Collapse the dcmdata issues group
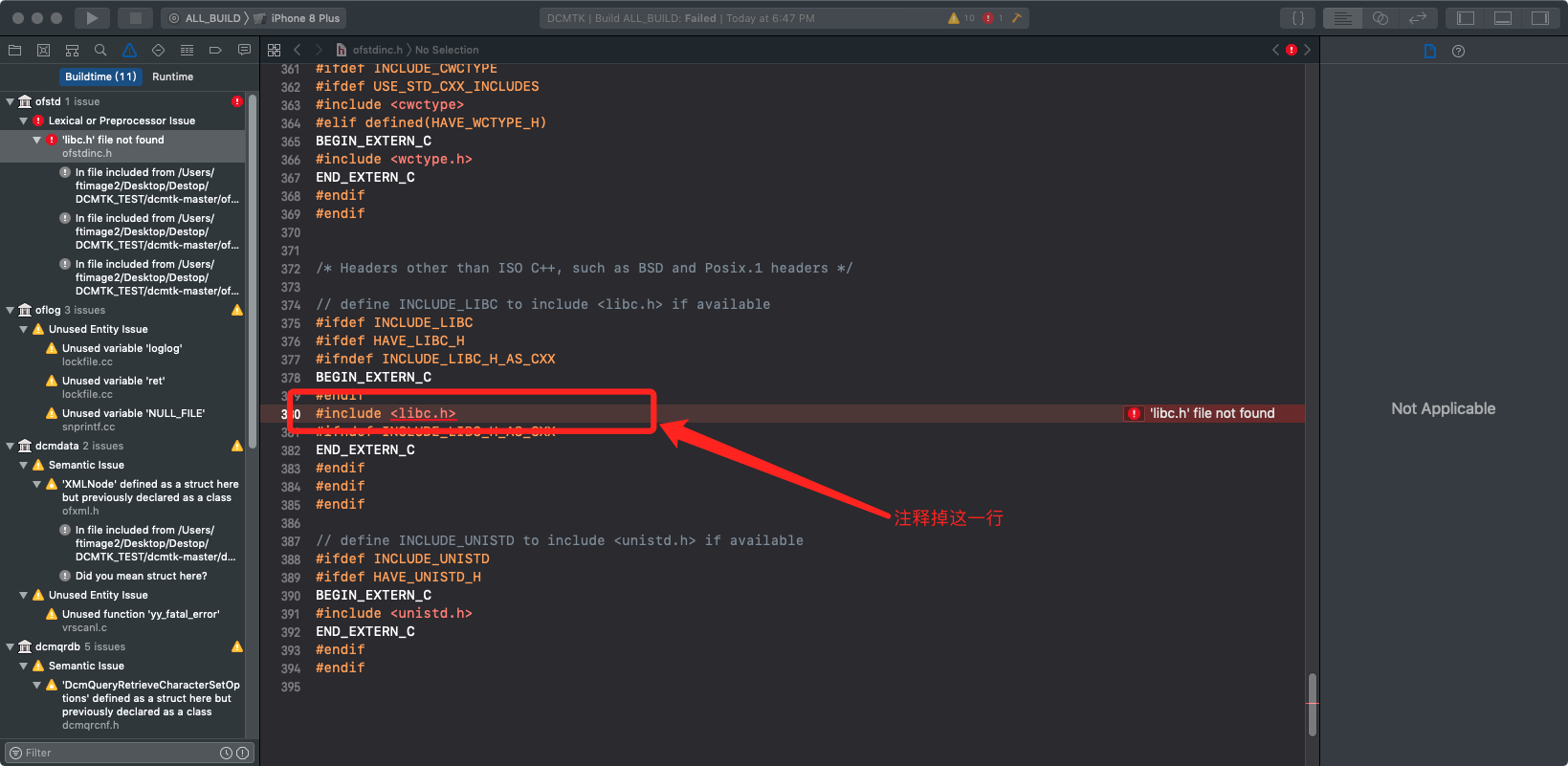The image size is (1568, 766). (11, 446)
